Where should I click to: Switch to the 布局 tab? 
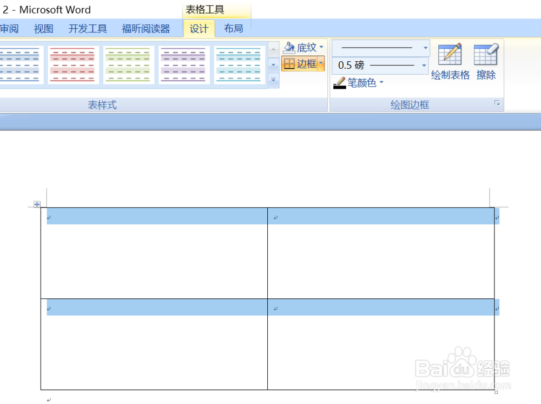[x=233, y=28]
